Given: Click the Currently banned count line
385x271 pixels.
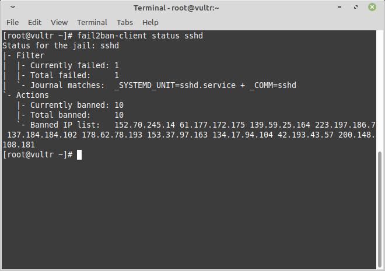Looking at the screenshot, I should [77, 105].
